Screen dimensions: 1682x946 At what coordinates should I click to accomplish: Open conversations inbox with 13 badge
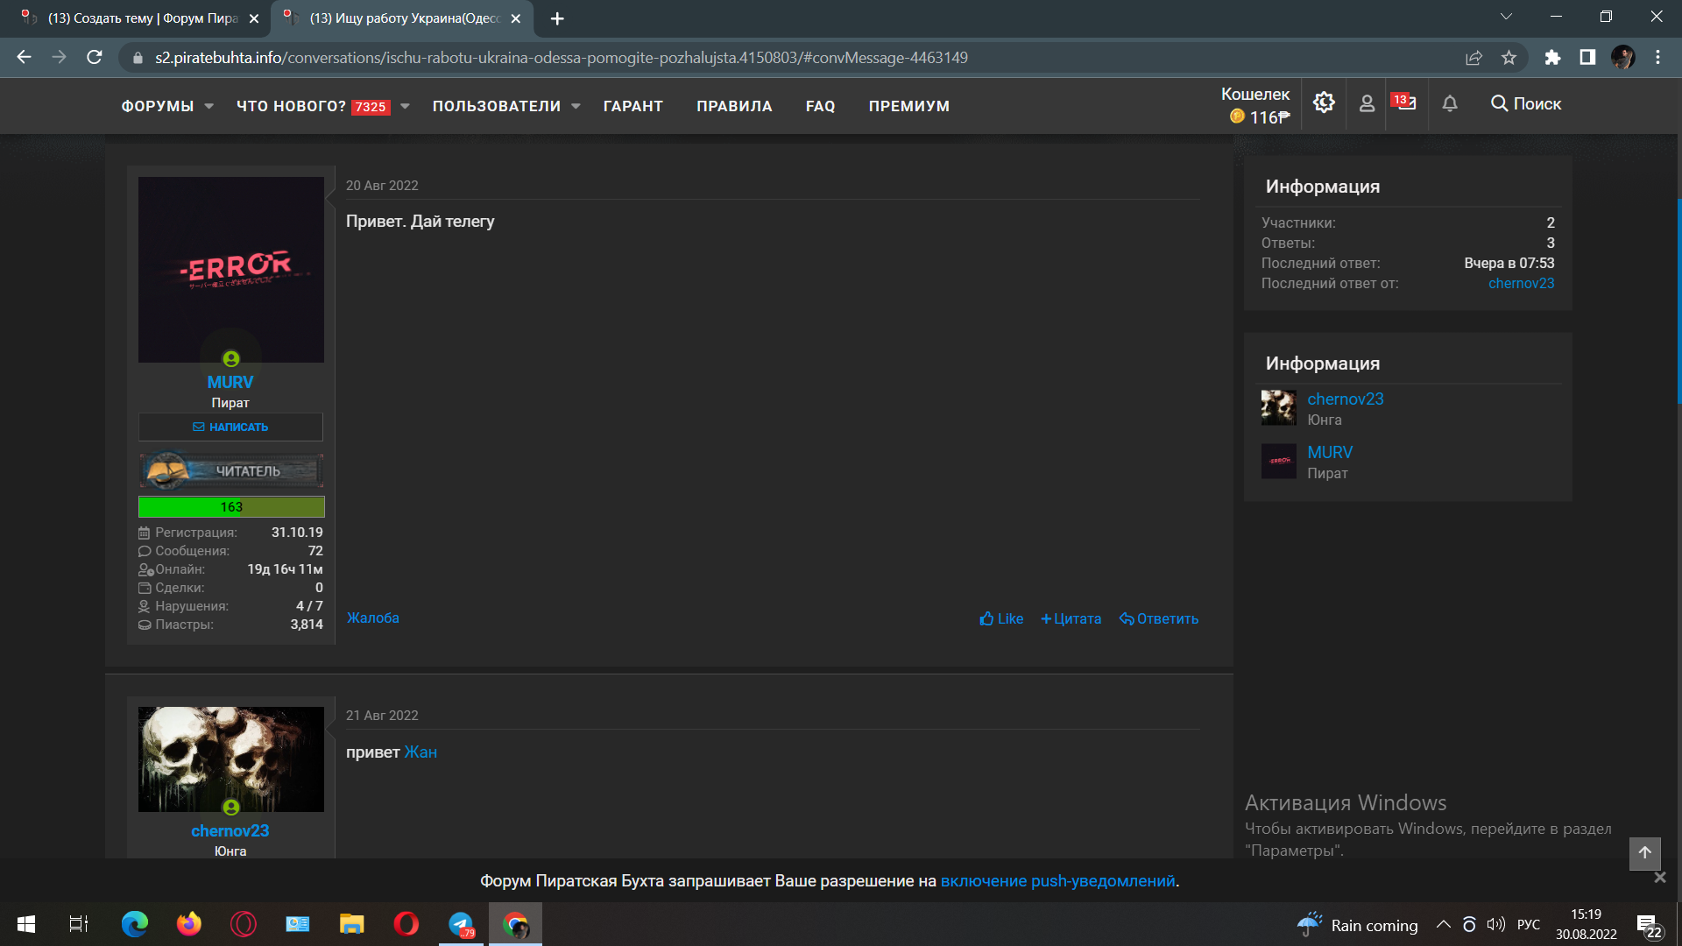click(1404, 102)
